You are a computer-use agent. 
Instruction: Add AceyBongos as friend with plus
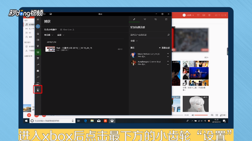click(168, 61)
